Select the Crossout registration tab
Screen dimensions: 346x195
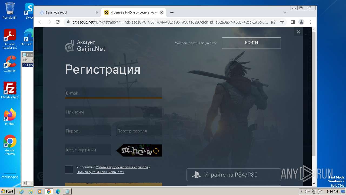(134, 12)
